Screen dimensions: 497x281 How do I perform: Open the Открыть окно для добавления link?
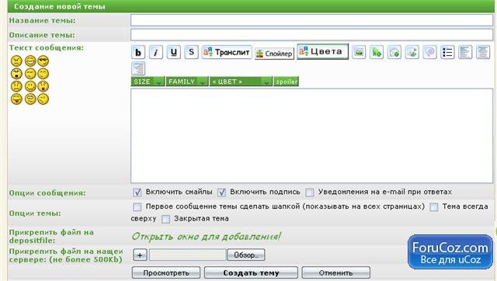point(206,237)
